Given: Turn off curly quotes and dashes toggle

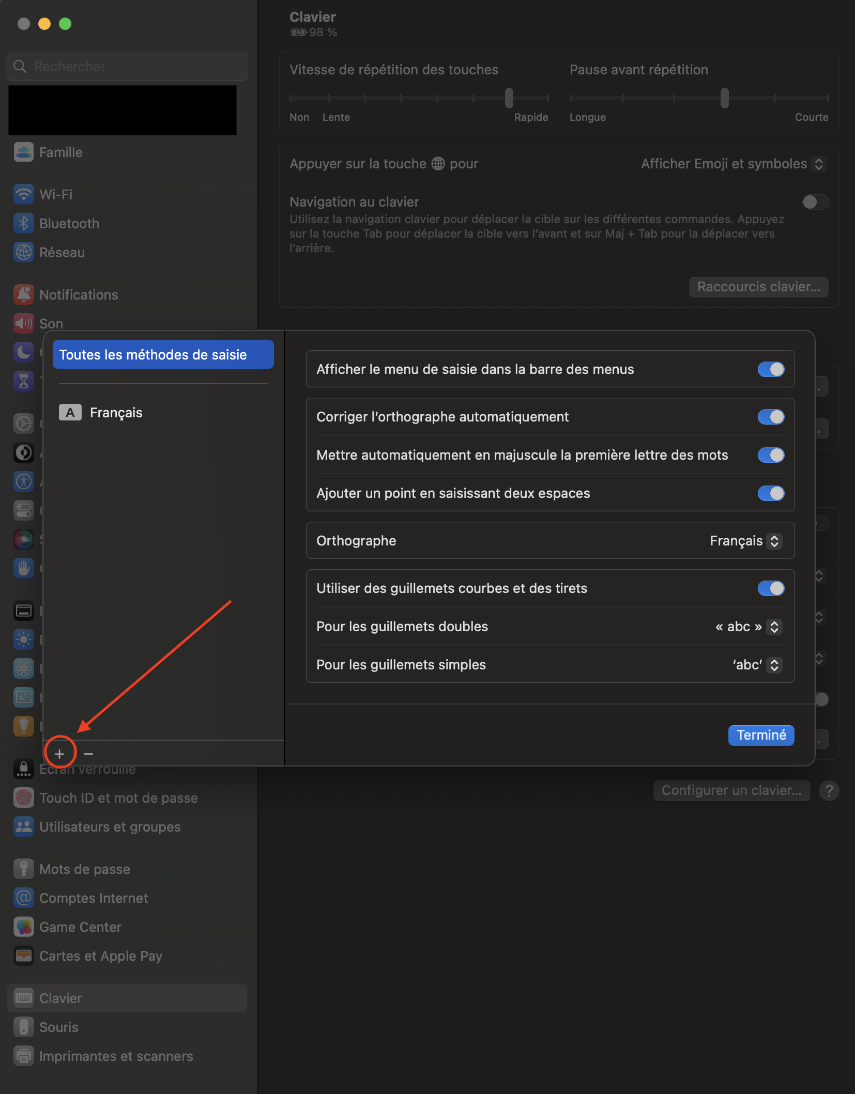Looking at the screenshot, I should click(771, 588).
